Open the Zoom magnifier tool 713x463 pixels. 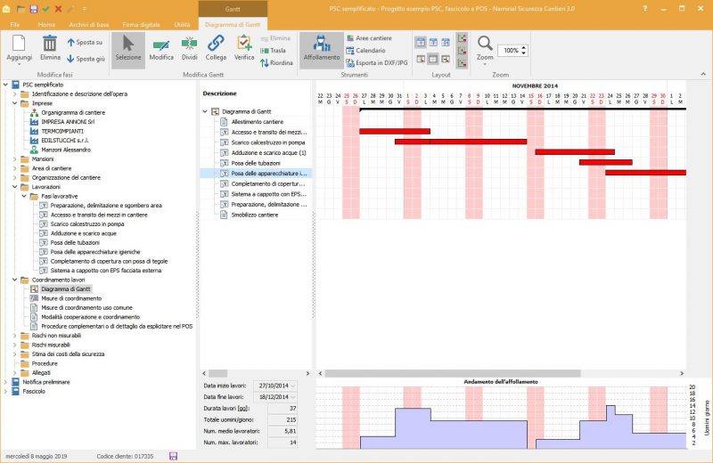[x=485, y=45]
